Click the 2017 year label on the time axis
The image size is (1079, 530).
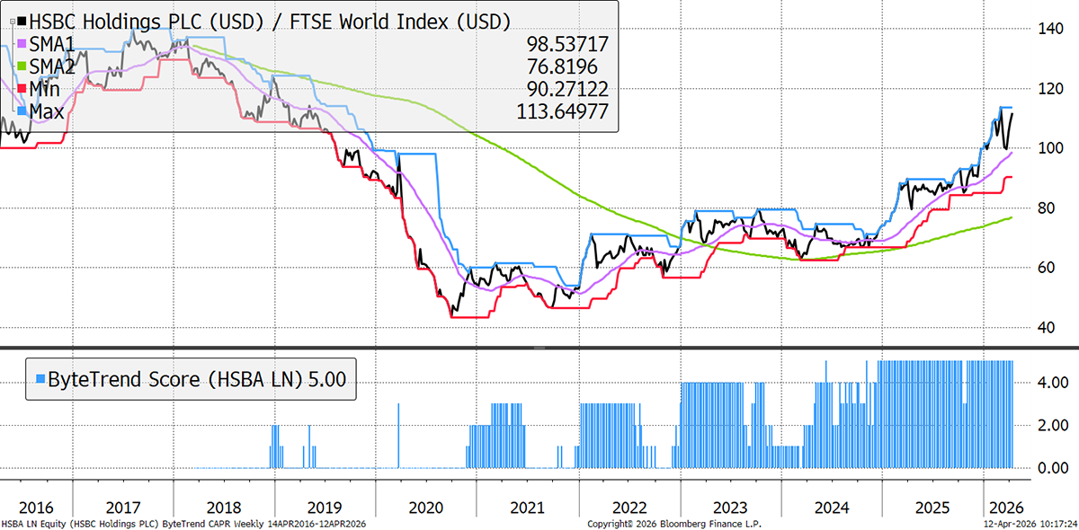click(123, 506)
